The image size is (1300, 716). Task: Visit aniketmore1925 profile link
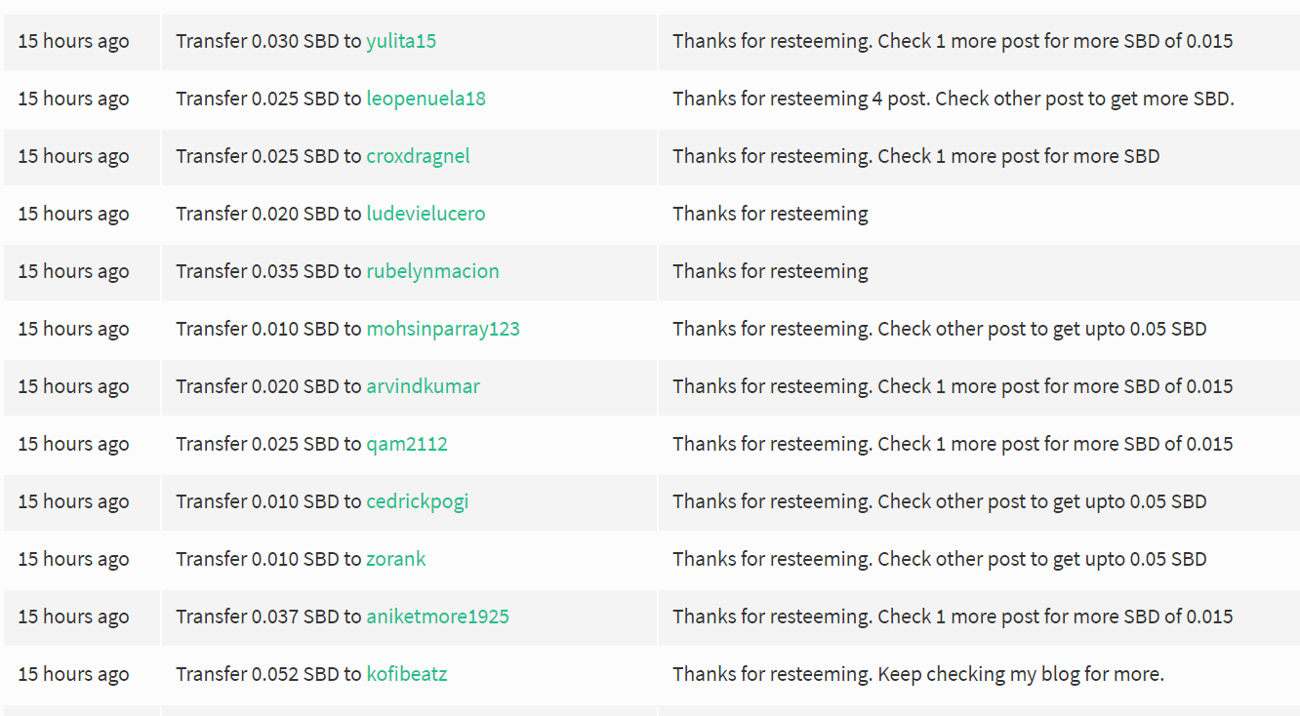tap(437, 617)
